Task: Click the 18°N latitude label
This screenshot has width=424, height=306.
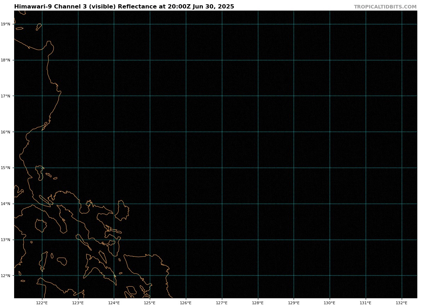Action: tap(6, 60)
